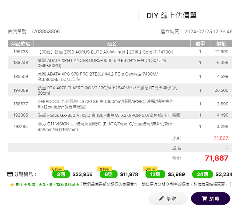The height and width of the screenshot is (212, 240).
Task: Click the $3,234 installment amount
Action: (224, 174)
